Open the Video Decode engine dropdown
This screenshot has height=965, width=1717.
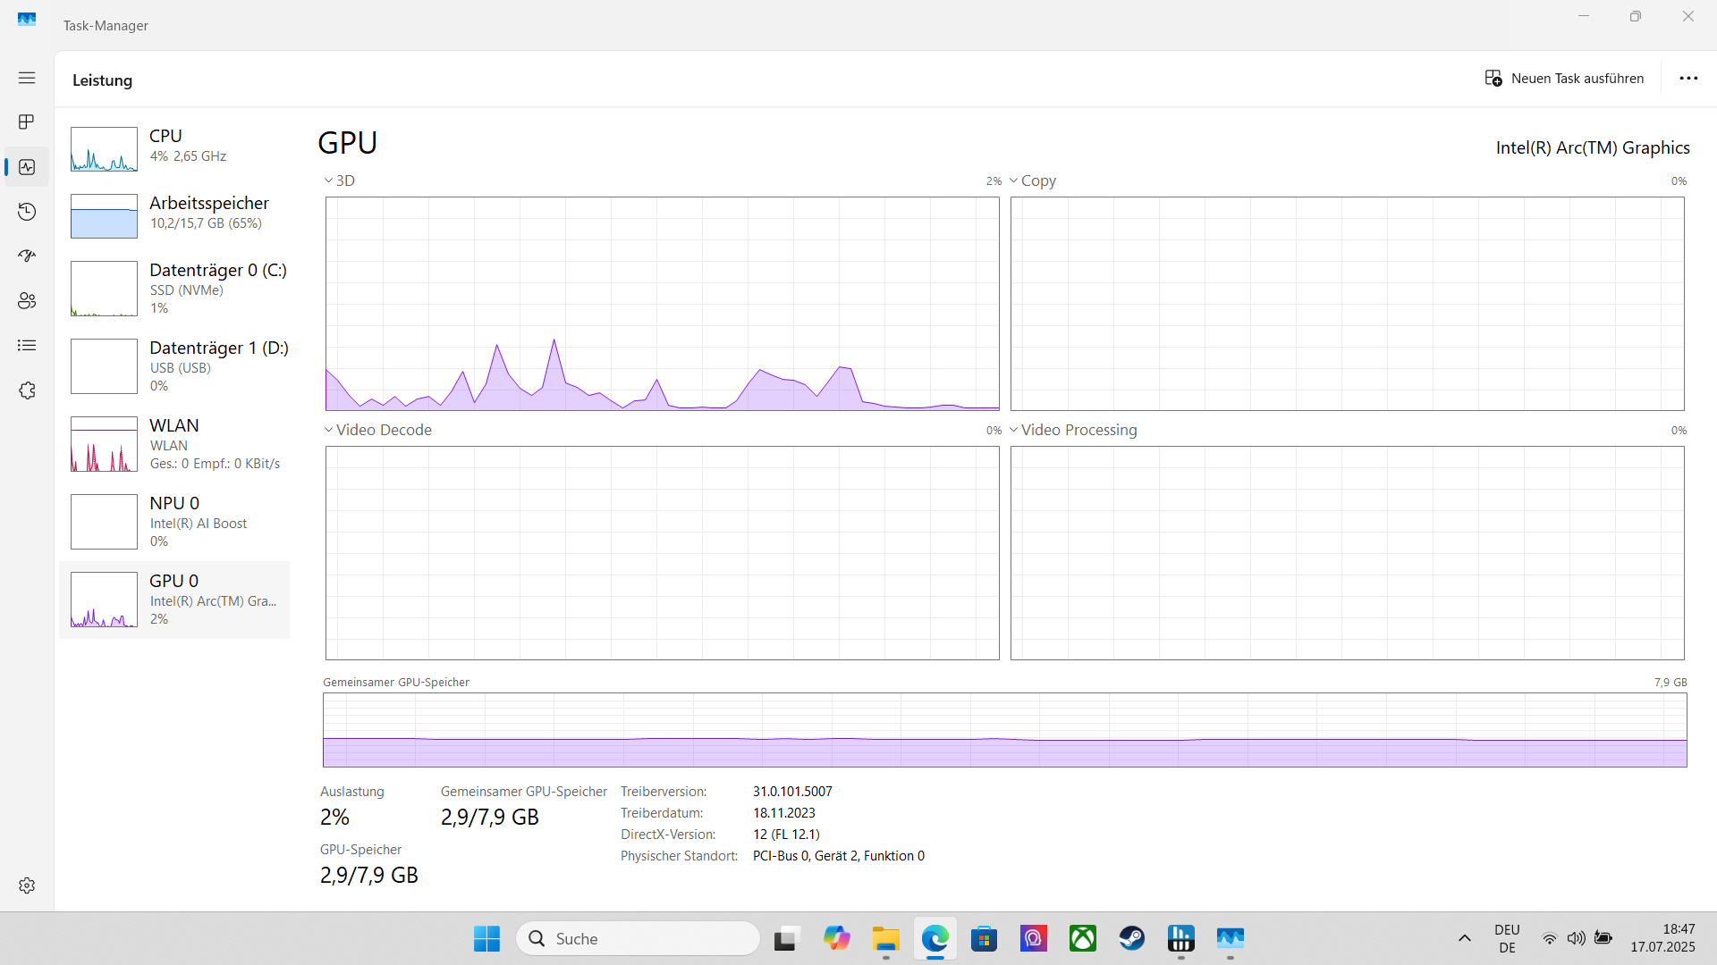tap(377, 430)
